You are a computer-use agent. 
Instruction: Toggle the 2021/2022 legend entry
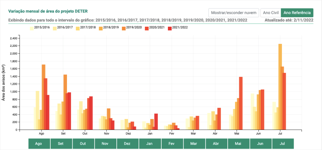click(x=170, y=28)
